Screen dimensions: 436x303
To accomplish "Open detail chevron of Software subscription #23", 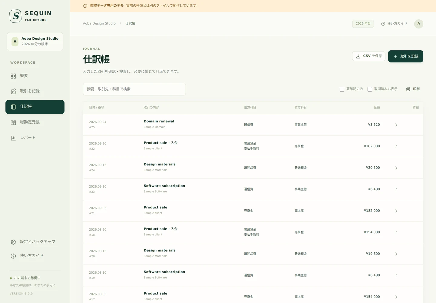I will pos(396,189).
